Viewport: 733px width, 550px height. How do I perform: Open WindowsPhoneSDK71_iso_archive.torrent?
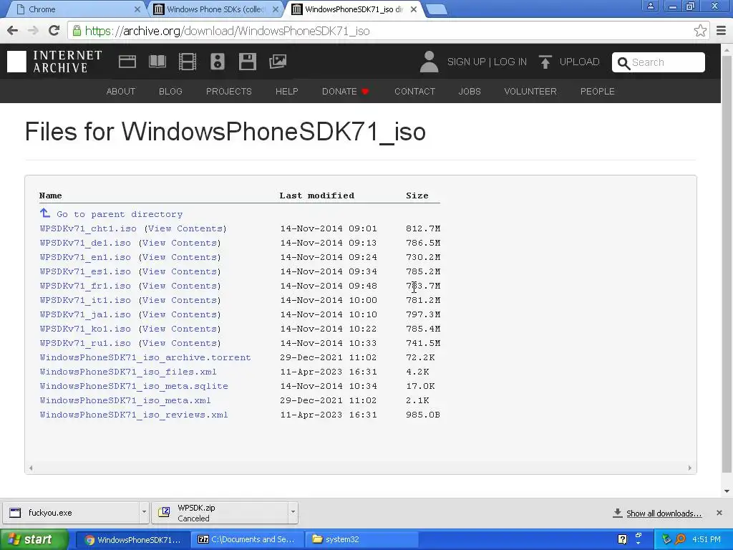[x=145, y=357]
